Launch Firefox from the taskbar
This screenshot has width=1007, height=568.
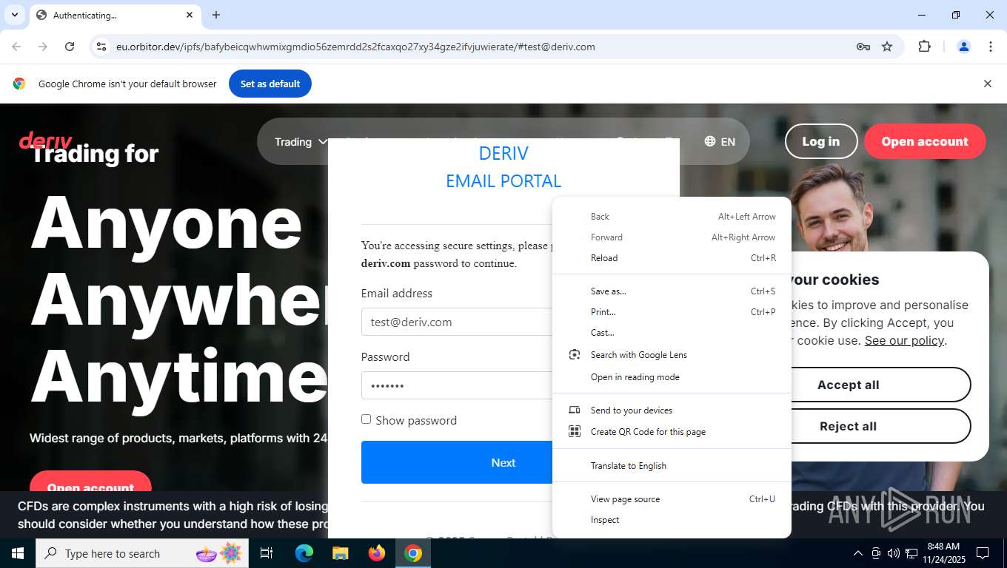377,553
